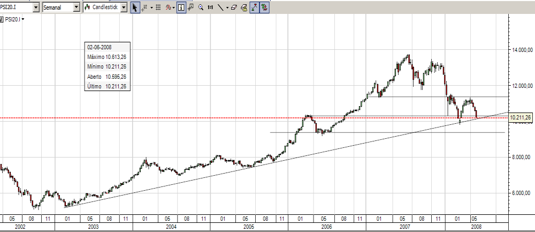Click the 10.211,26 current price label
The height and width of the screenshot is (232, 535).
(x=520, y=118)
